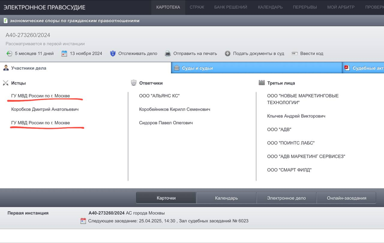Click Ввести код link
This screenshot has height=243, width=384.
(312, 54)
